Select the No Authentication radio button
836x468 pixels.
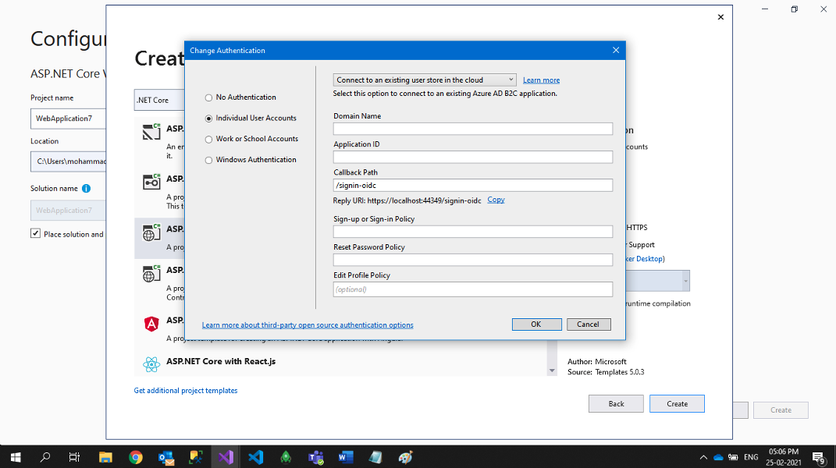click(208, 97)
